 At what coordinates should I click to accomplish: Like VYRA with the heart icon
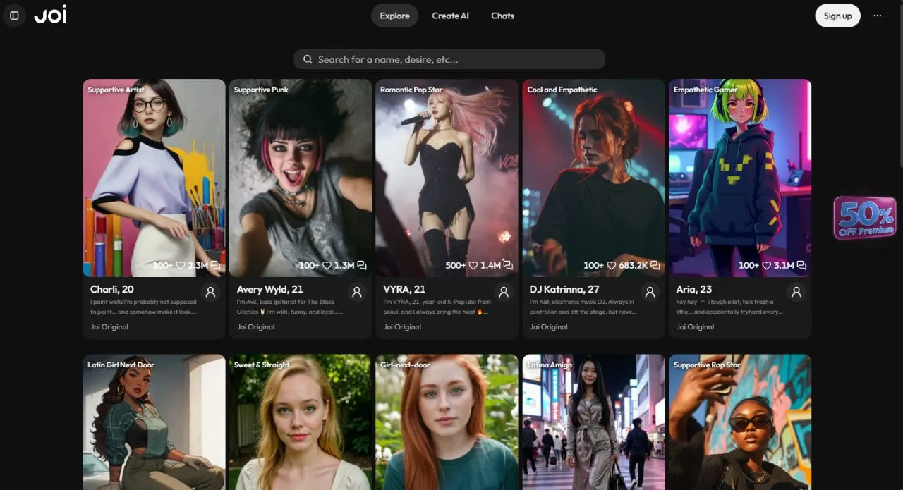tap(473, 266)
